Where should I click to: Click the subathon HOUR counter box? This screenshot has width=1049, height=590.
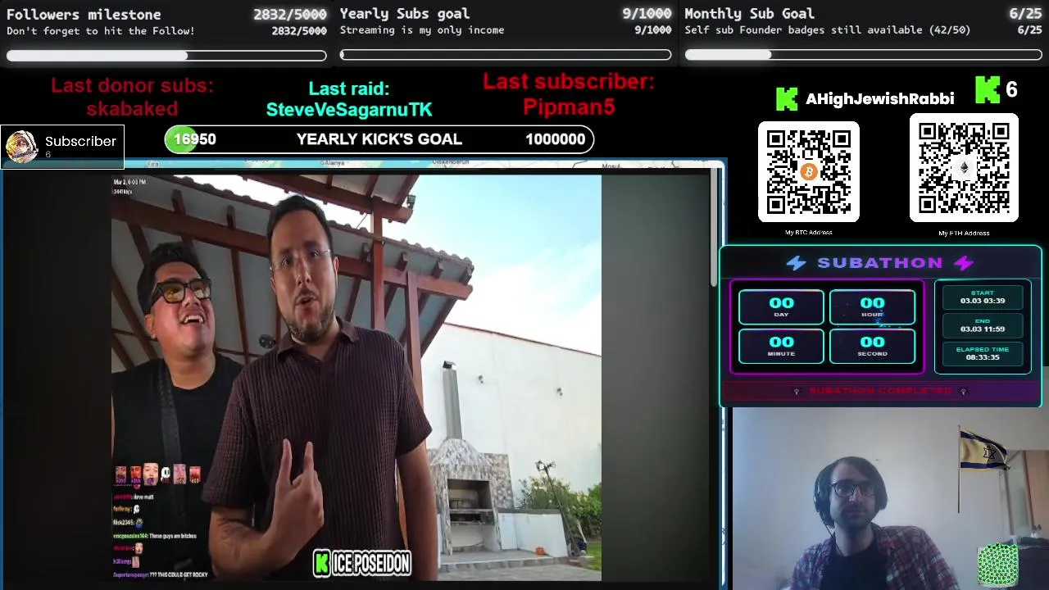pyautogui.click(x=872, y=306)
